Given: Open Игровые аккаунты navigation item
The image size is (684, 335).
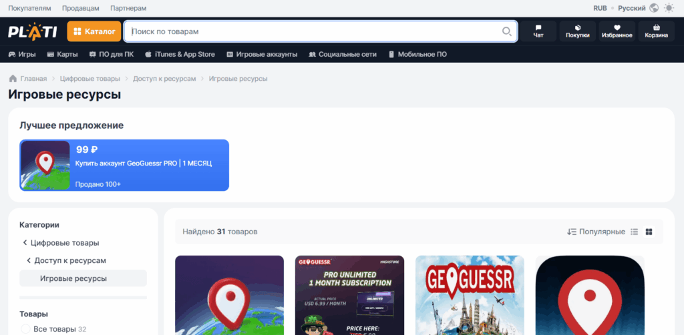Looking at the screenshot, I should 262,55.
